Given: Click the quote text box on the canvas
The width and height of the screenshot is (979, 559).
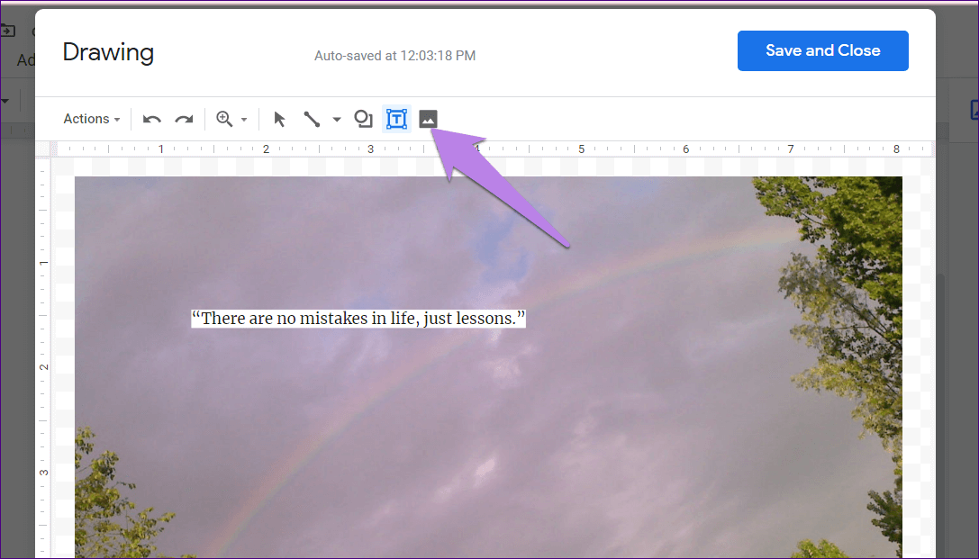Looking at the screenshot, I should pyautogui.click(x=358, y=319).
